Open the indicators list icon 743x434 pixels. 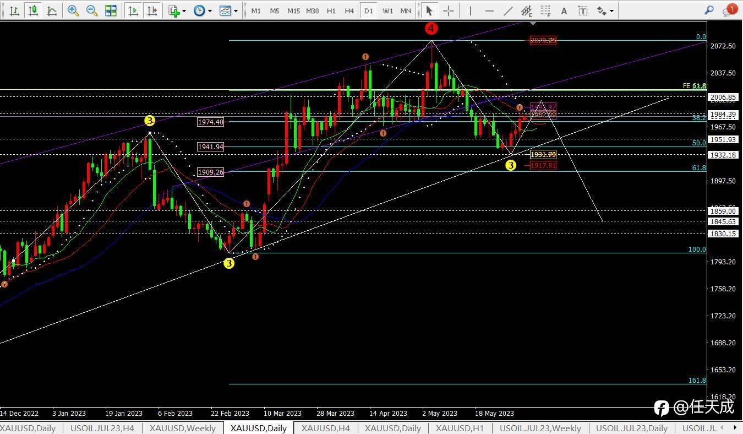[174, 10]
